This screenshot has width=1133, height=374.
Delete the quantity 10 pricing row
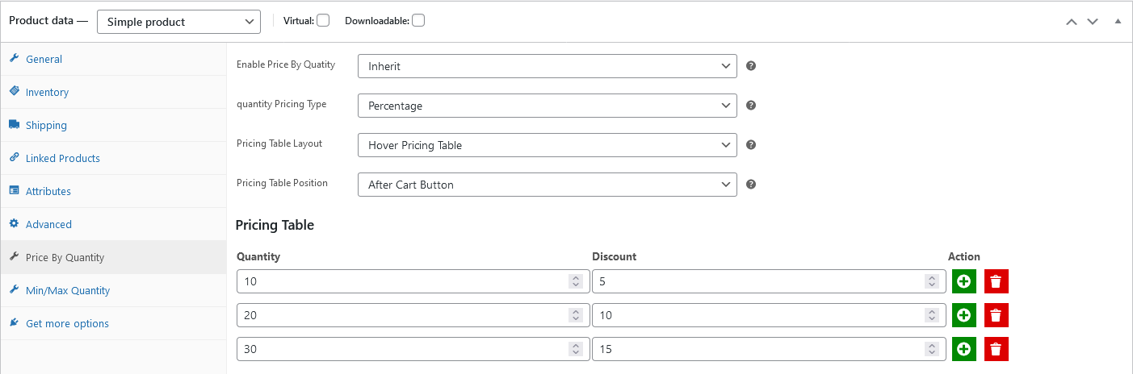pyautogui.click(x=997, y=281)
